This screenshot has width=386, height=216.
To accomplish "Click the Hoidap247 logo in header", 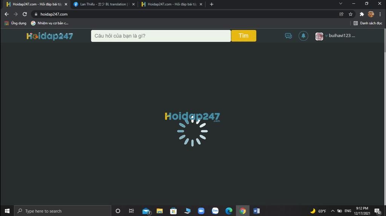I will [x=50, y=36].
